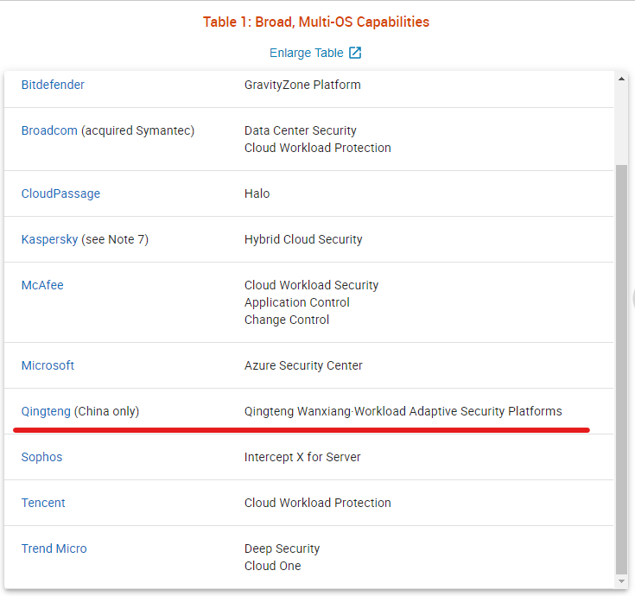Click the Cloud One text
Viewport: 635px width, 596px height.
coord(272,566)
